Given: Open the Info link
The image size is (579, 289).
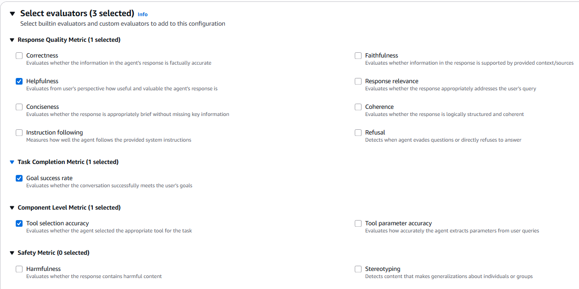Looking at the screenshot, I should pyautogui.click(x=142, y=14).
